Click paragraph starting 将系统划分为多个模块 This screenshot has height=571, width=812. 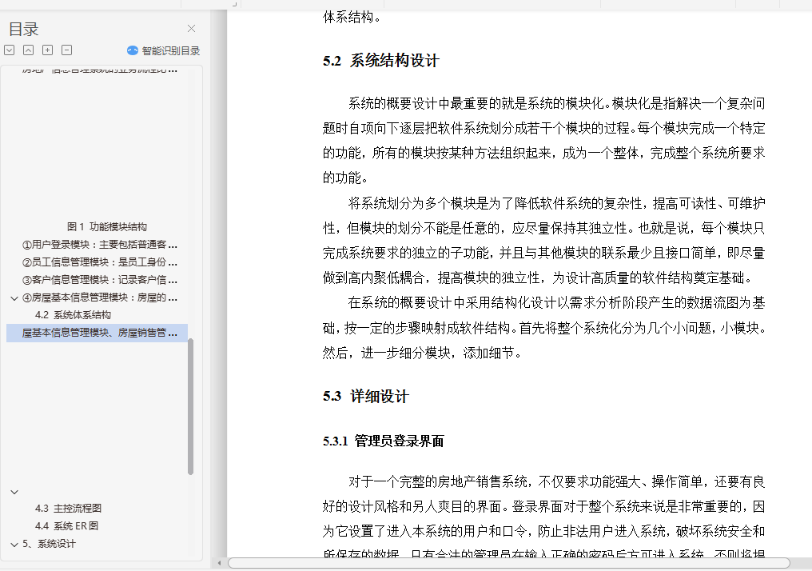[x=543, y=241]
